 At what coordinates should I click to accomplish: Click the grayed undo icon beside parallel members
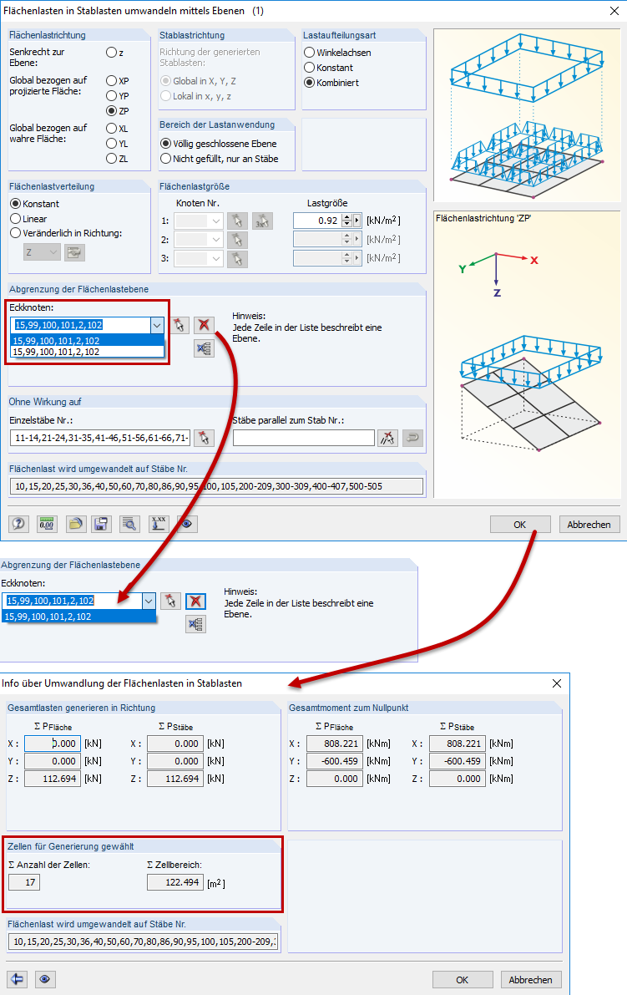point(412,438)
